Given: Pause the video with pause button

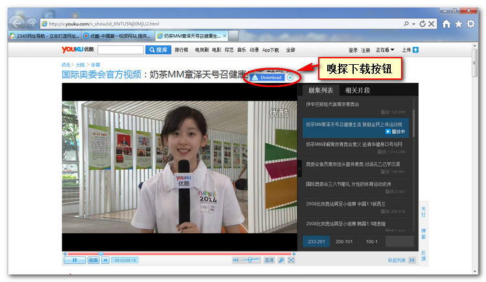Looking at the screenshot, I should pos(75,261).
